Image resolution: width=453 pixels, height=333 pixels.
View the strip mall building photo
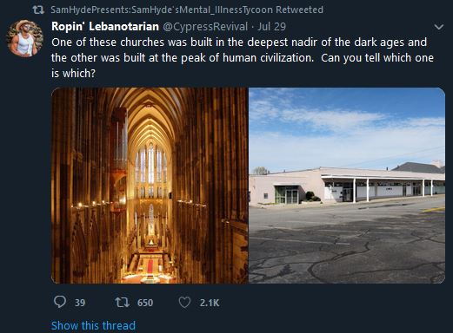[347, 186]
